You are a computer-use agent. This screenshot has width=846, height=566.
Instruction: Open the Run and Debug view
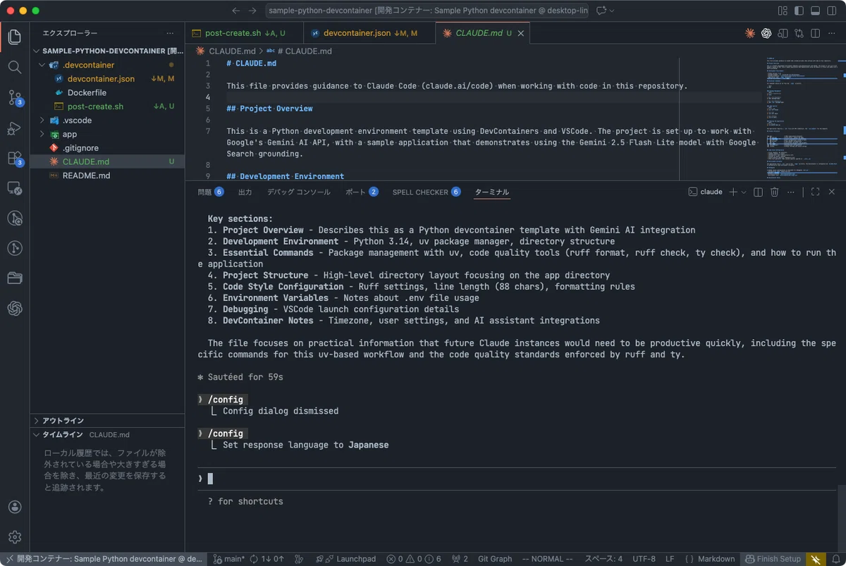click(x=15, y=128)
